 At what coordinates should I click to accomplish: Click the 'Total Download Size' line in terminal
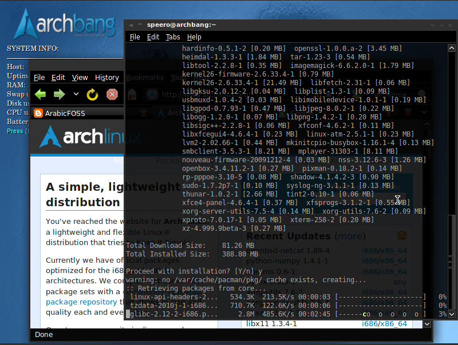(190, 246)
